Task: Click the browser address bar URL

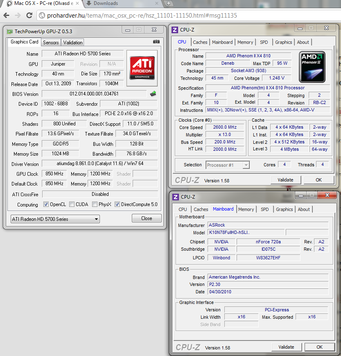Action: pyautogui.click(x=142, y=16)
